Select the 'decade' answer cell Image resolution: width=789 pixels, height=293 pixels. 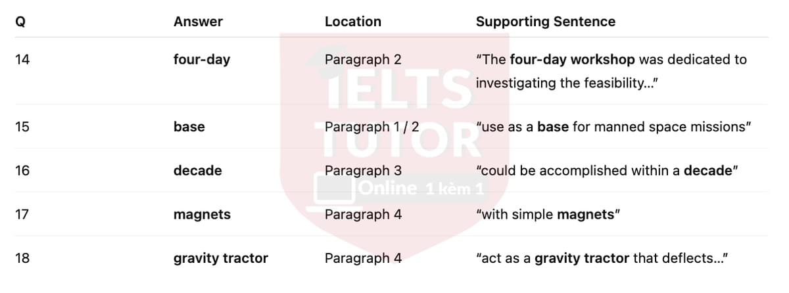coord(197,171)
